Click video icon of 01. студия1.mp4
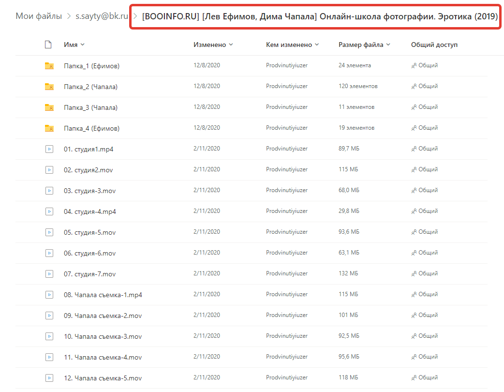 (49, 149)
